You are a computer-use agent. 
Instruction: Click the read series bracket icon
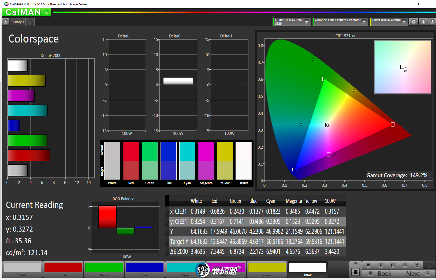pos(393,265)
